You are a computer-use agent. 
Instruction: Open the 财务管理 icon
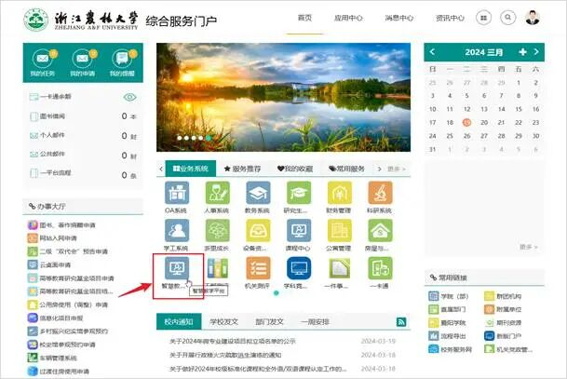coord(339,193)
